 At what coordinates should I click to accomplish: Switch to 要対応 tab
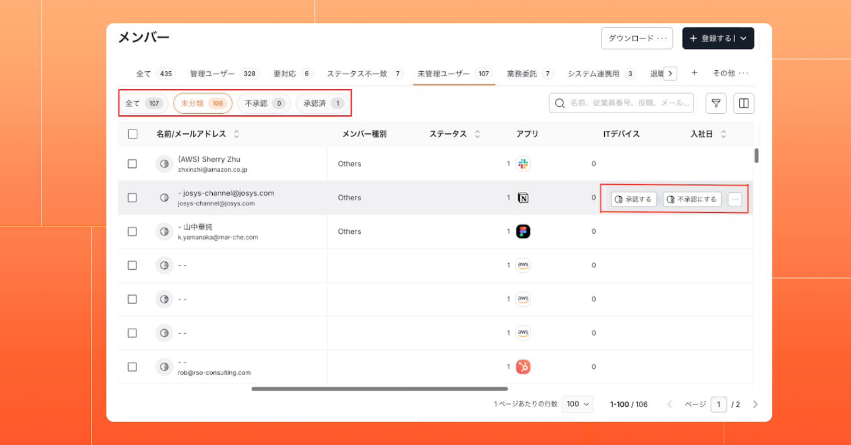point(293,74)
